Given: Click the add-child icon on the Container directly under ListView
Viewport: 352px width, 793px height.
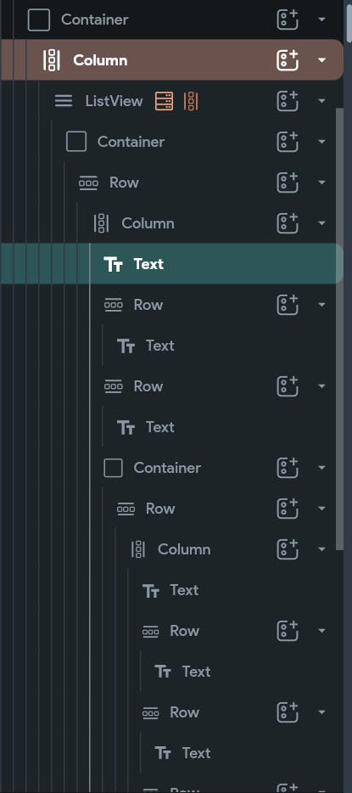Looking at the screenshot, I should [288, 142].
